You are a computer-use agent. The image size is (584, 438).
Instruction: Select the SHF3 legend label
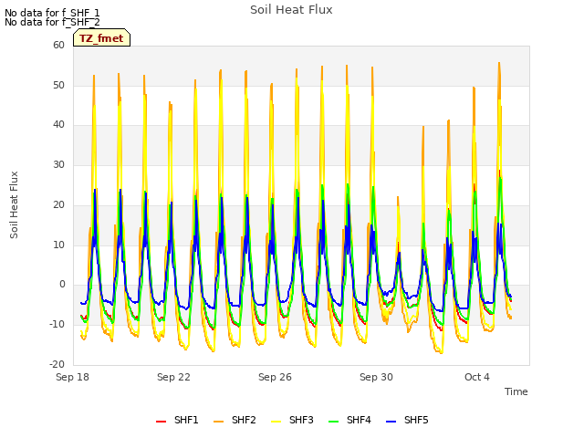click(301, 420)
